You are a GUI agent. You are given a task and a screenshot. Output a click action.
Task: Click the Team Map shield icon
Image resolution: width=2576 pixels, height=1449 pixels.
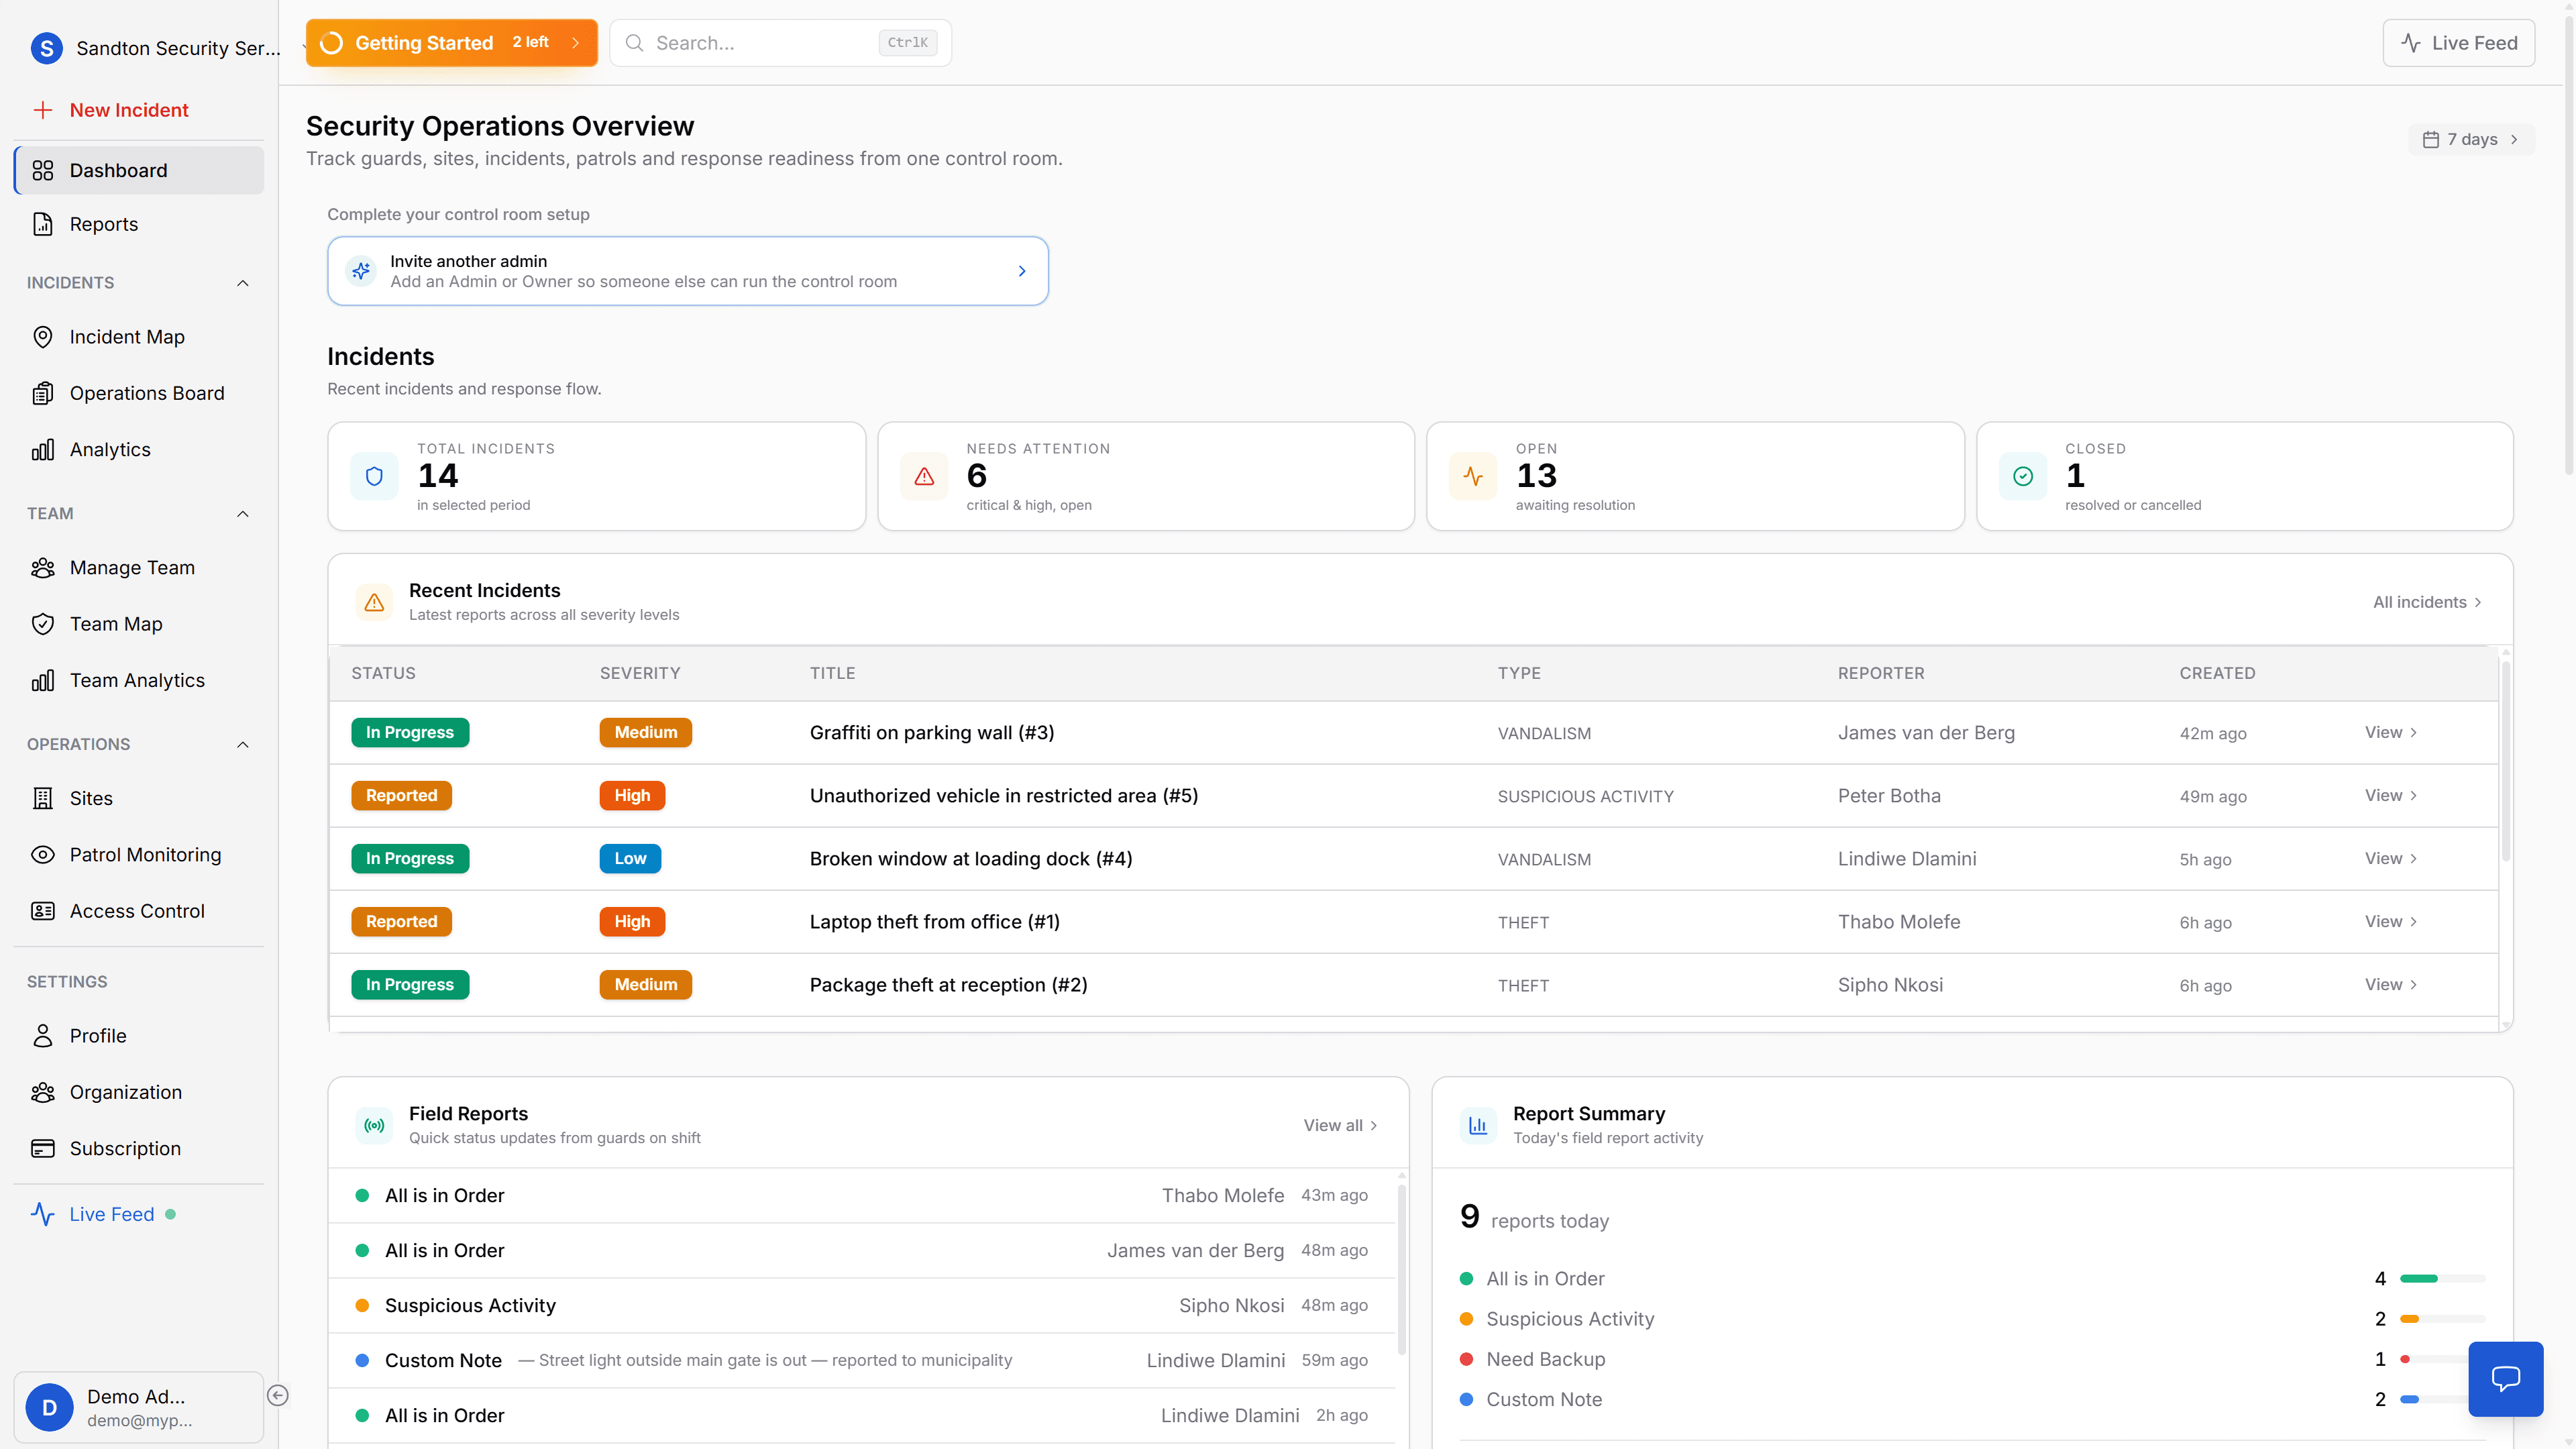point(42,623)
